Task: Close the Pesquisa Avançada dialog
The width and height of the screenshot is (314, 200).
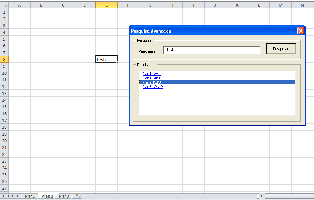Action: [301, 31]
